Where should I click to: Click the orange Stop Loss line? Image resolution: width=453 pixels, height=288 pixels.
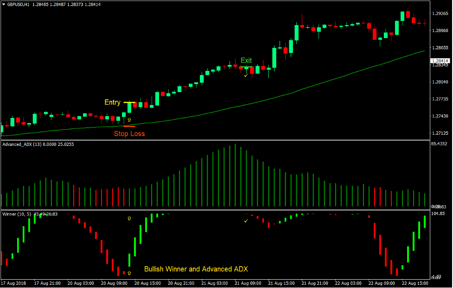point(129,126)
